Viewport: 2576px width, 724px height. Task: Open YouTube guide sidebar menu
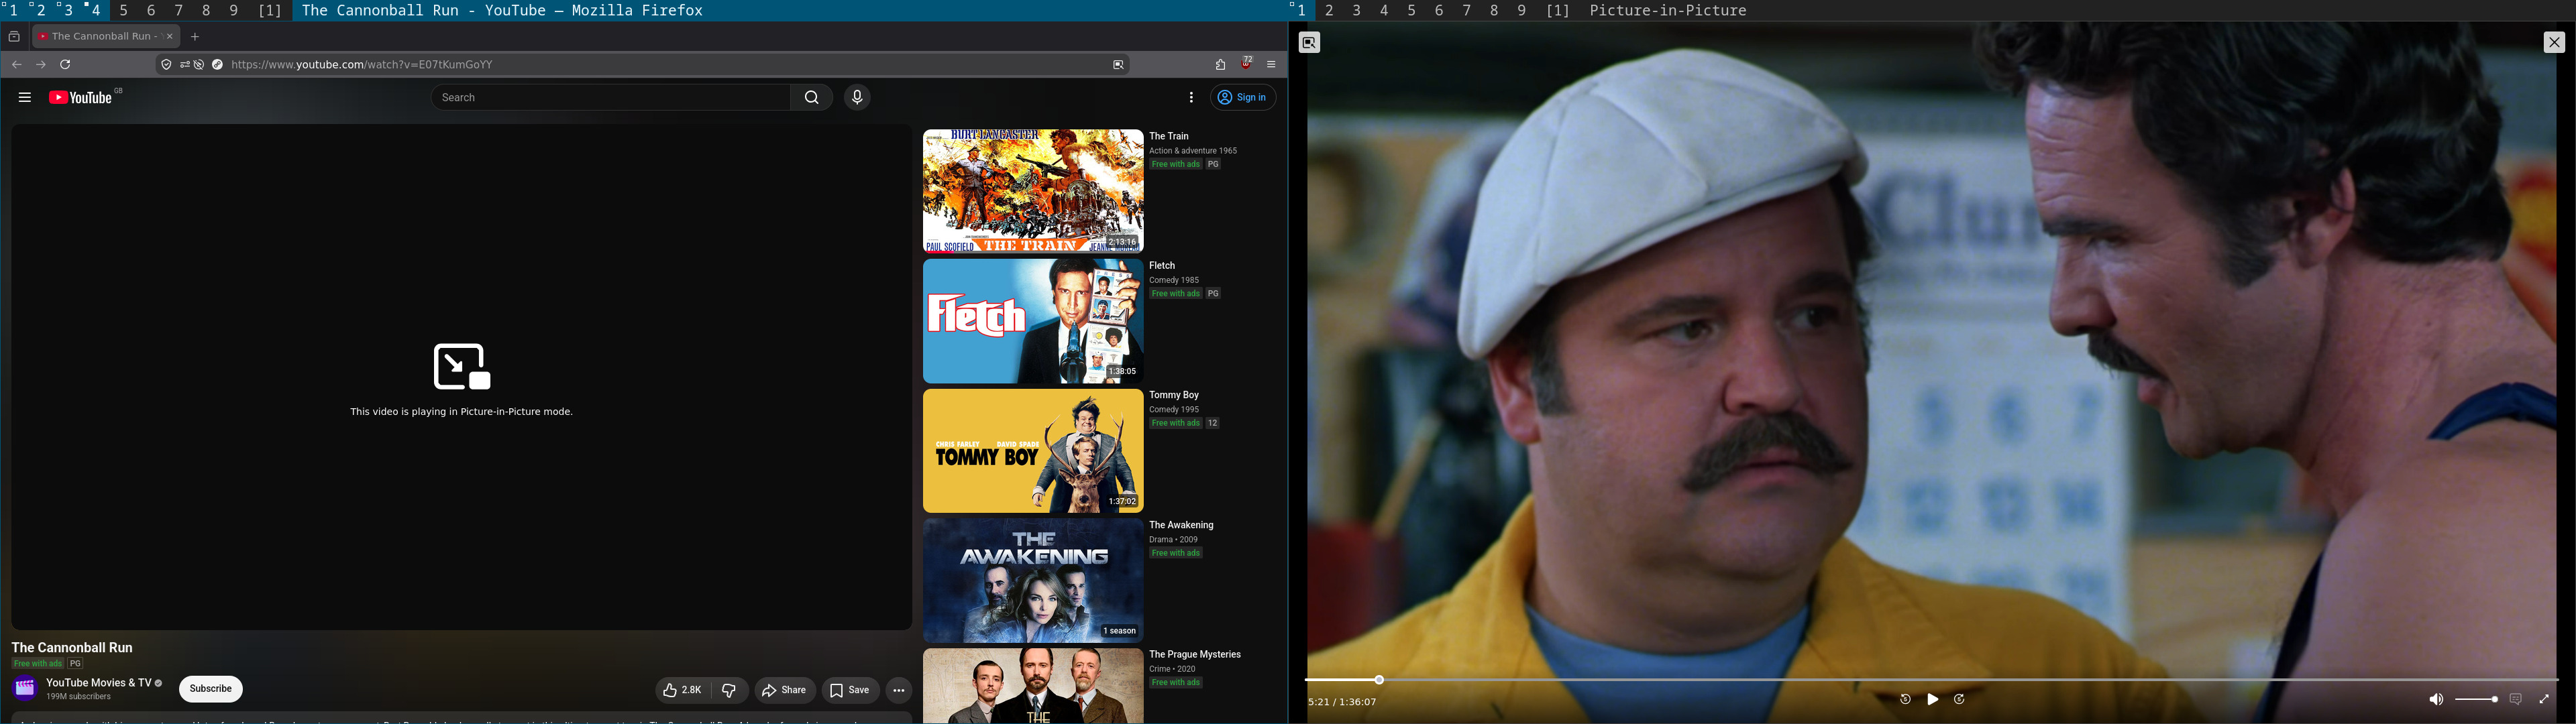coord(25,98)
